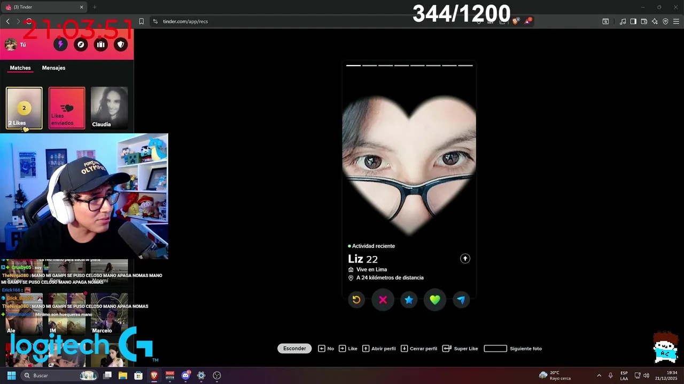The image size is (684, 384).
Task: Click the search tabs icon in toolbar
Action: tap(605, 21)
